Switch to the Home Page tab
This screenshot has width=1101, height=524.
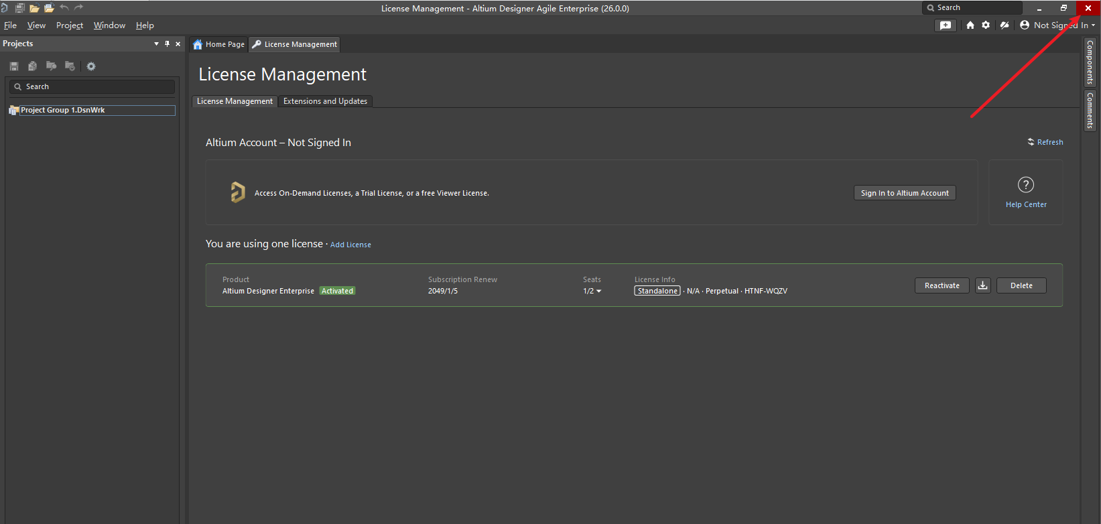click(219, 44)
